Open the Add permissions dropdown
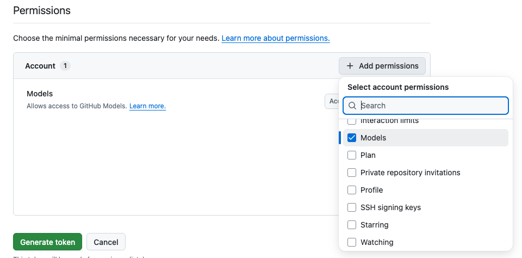The width and height of the screenshot is (522, 258). (x=382, y=66)
